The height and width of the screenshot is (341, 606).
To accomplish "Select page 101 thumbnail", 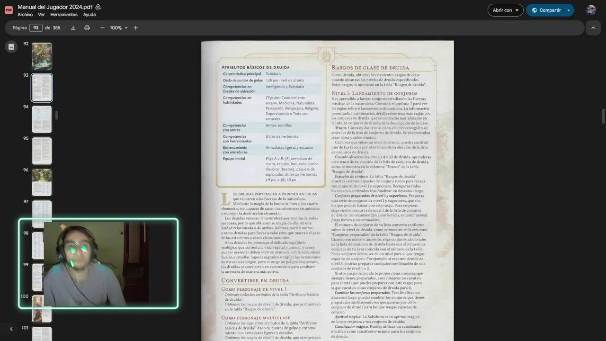I will click(42, 333).
